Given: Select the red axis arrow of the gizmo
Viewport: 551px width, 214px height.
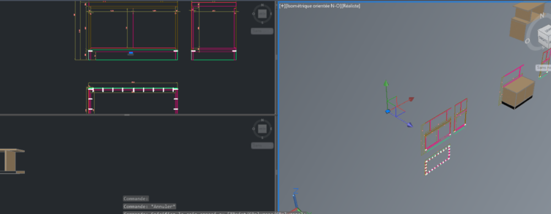Looking at the screenshot, I should click(x=411, y=100).
